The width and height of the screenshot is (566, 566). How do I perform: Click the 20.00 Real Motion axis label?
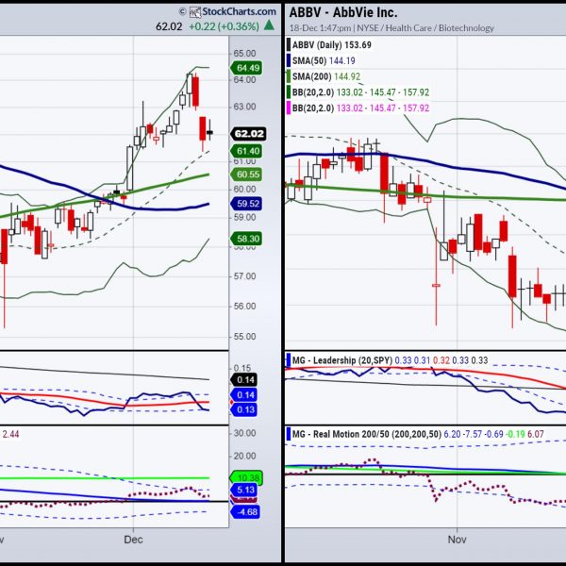(244, 456)
